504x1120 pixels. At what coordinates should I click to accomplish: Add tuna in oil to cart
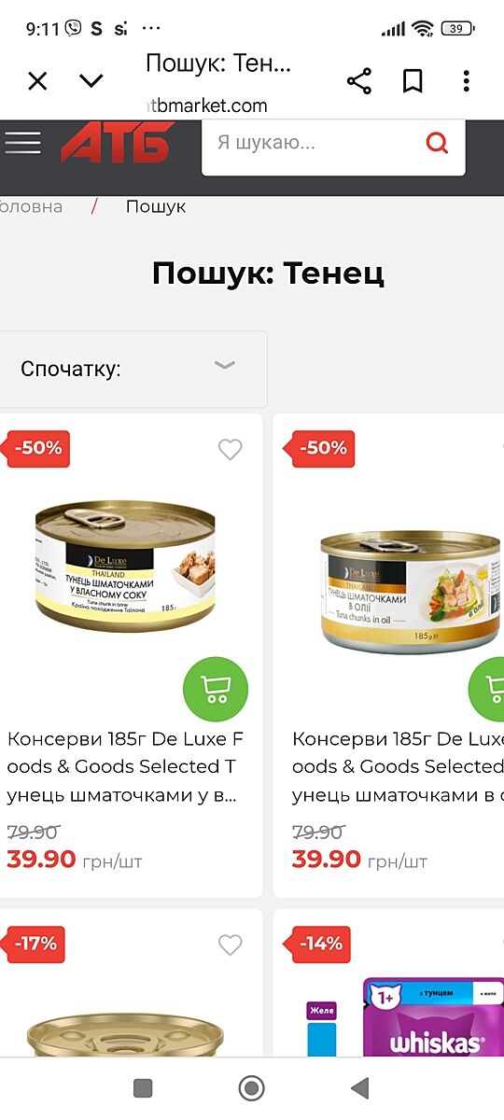coord(487,690)
